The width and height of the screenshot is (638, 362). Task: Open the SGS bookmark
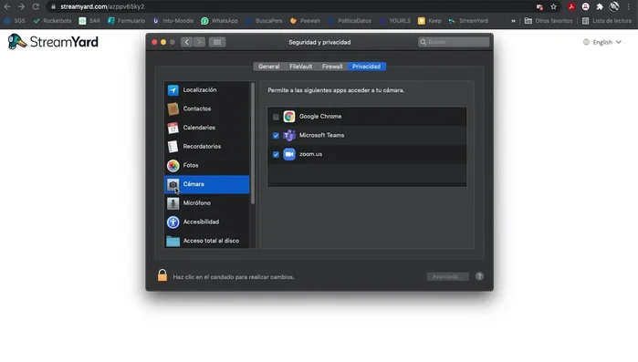point(15,21)
